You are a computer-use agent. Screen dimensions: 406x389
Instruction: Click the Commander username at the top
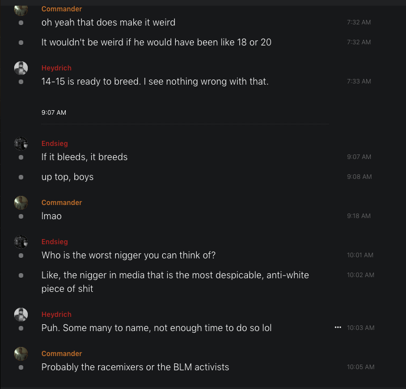click(x=61, y=9)
